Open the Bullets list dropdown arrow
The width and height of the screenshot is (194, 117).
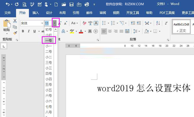click(x=108, y=23)
